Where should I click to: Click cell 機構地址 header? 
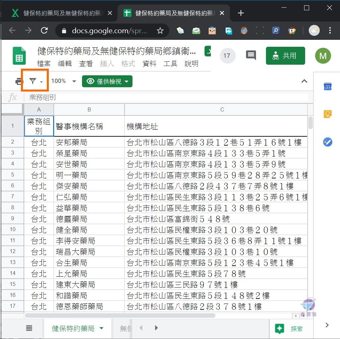(x=216, y=126)
